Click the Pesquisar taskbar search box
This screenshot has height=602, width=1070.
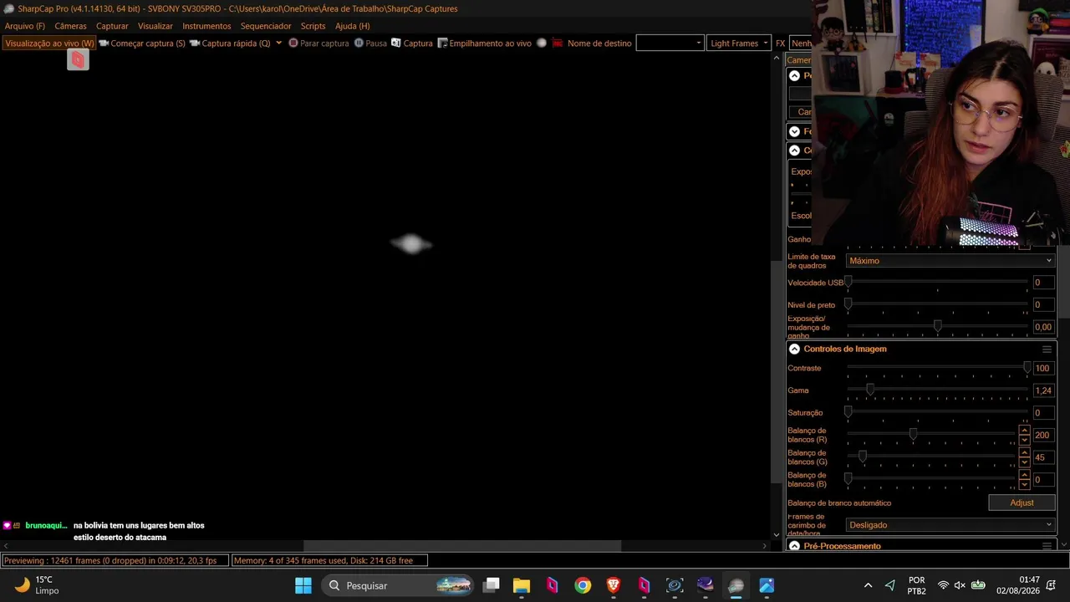[398, 585]
